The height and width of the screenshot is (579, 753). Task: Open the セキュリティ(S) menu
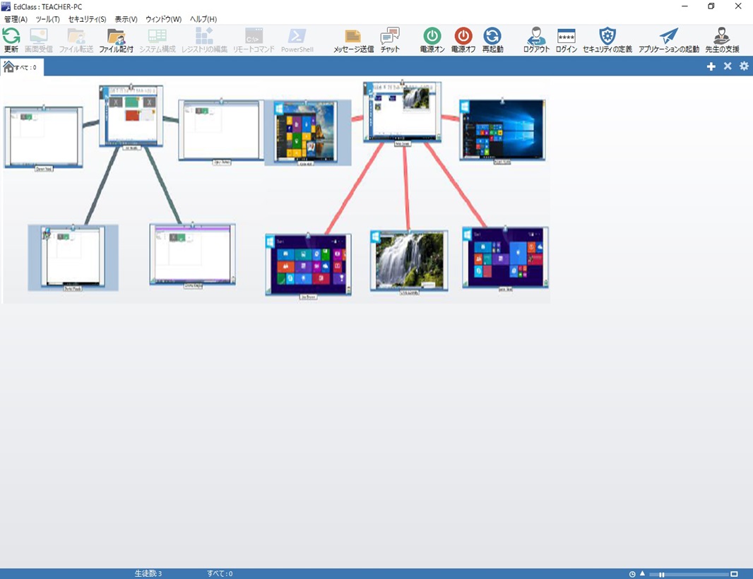point(87,19)
